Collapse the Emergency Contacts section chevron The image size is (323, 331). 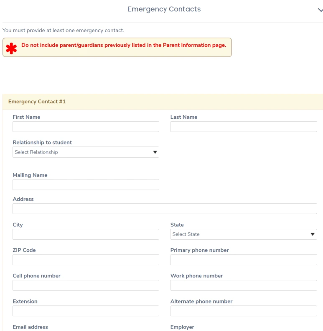320,10
